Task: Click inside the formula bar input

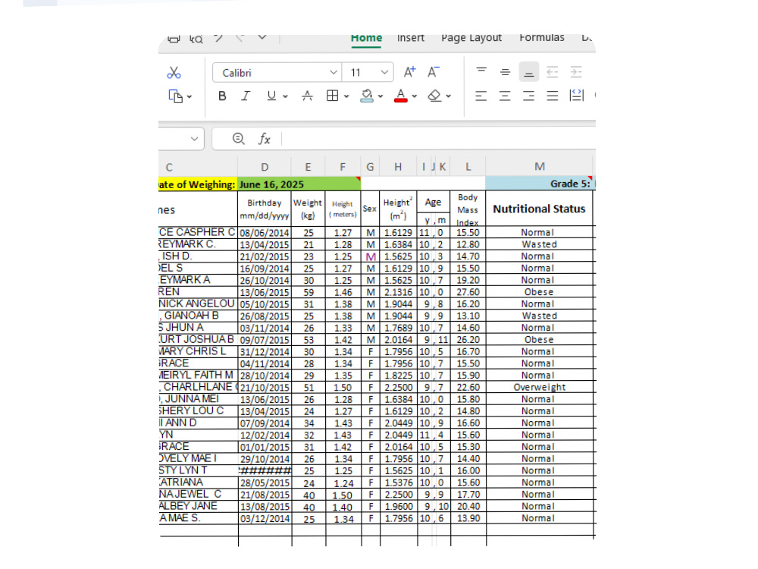Action: point(438,139)
